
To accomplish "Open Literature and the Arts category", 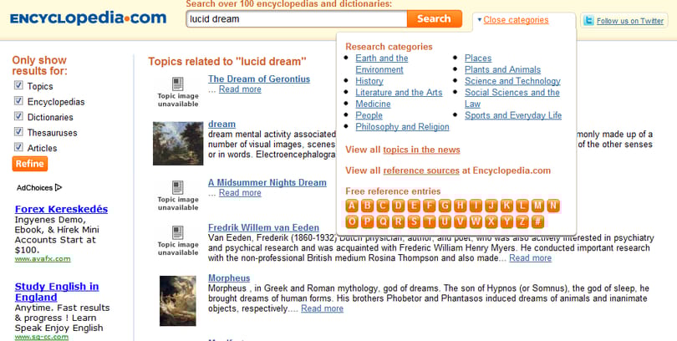I will coord(399,93).
